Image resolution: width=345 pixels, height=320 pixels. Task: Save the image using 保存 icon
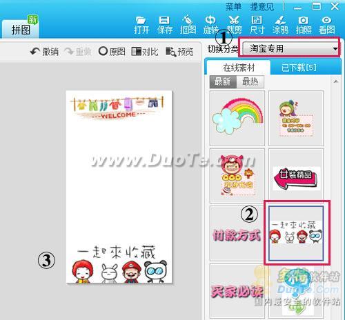coord(165,25)
